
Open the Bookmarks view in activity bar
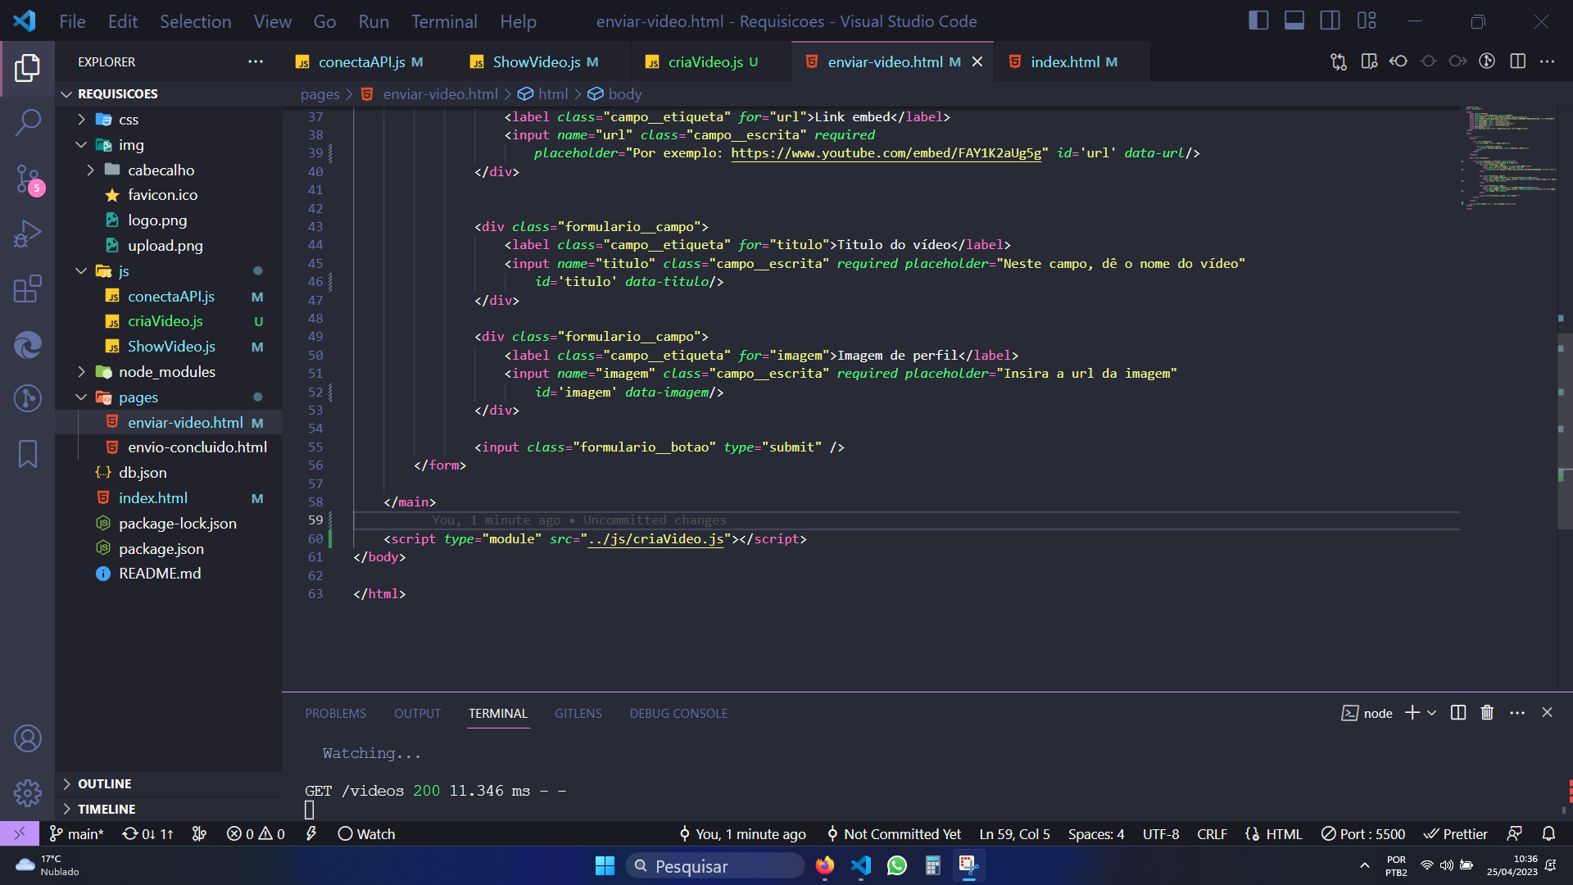(x=27, y=454)
